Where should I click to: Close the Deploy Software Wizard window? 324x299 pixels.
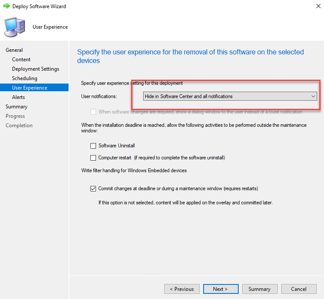pyautogui.click(x=318, y=6)
